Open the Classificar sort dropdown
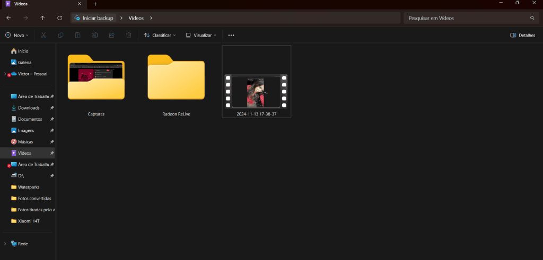The width and height of the screenshot is (543, 260). pos(160,35)
